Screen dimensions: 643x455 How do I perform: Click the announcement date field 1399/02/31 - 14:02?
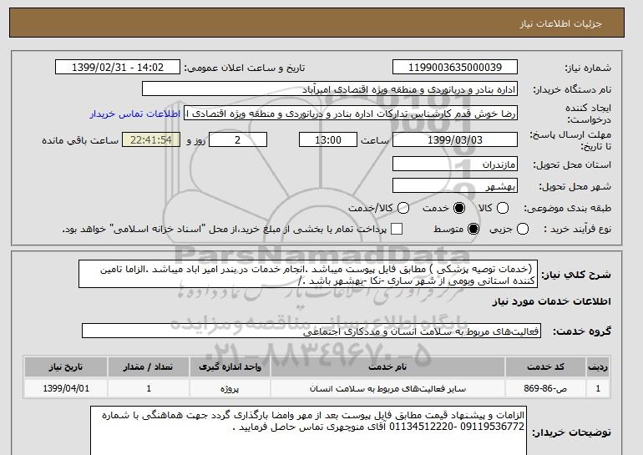(x=118, y=68)
